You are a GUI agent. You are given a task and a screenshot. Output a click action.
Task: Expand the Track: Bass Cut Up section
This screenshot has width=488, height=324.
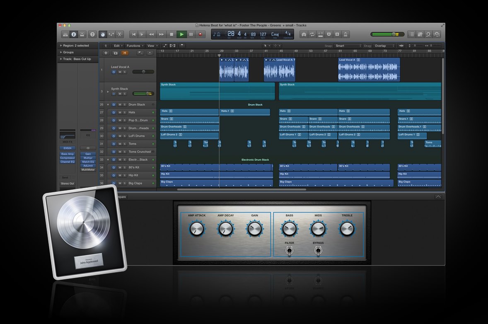coord(61,59)
